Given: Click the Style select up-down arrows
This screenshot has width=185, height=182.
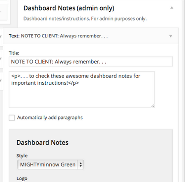Looking at the screenshot, I should click(81, 165).
